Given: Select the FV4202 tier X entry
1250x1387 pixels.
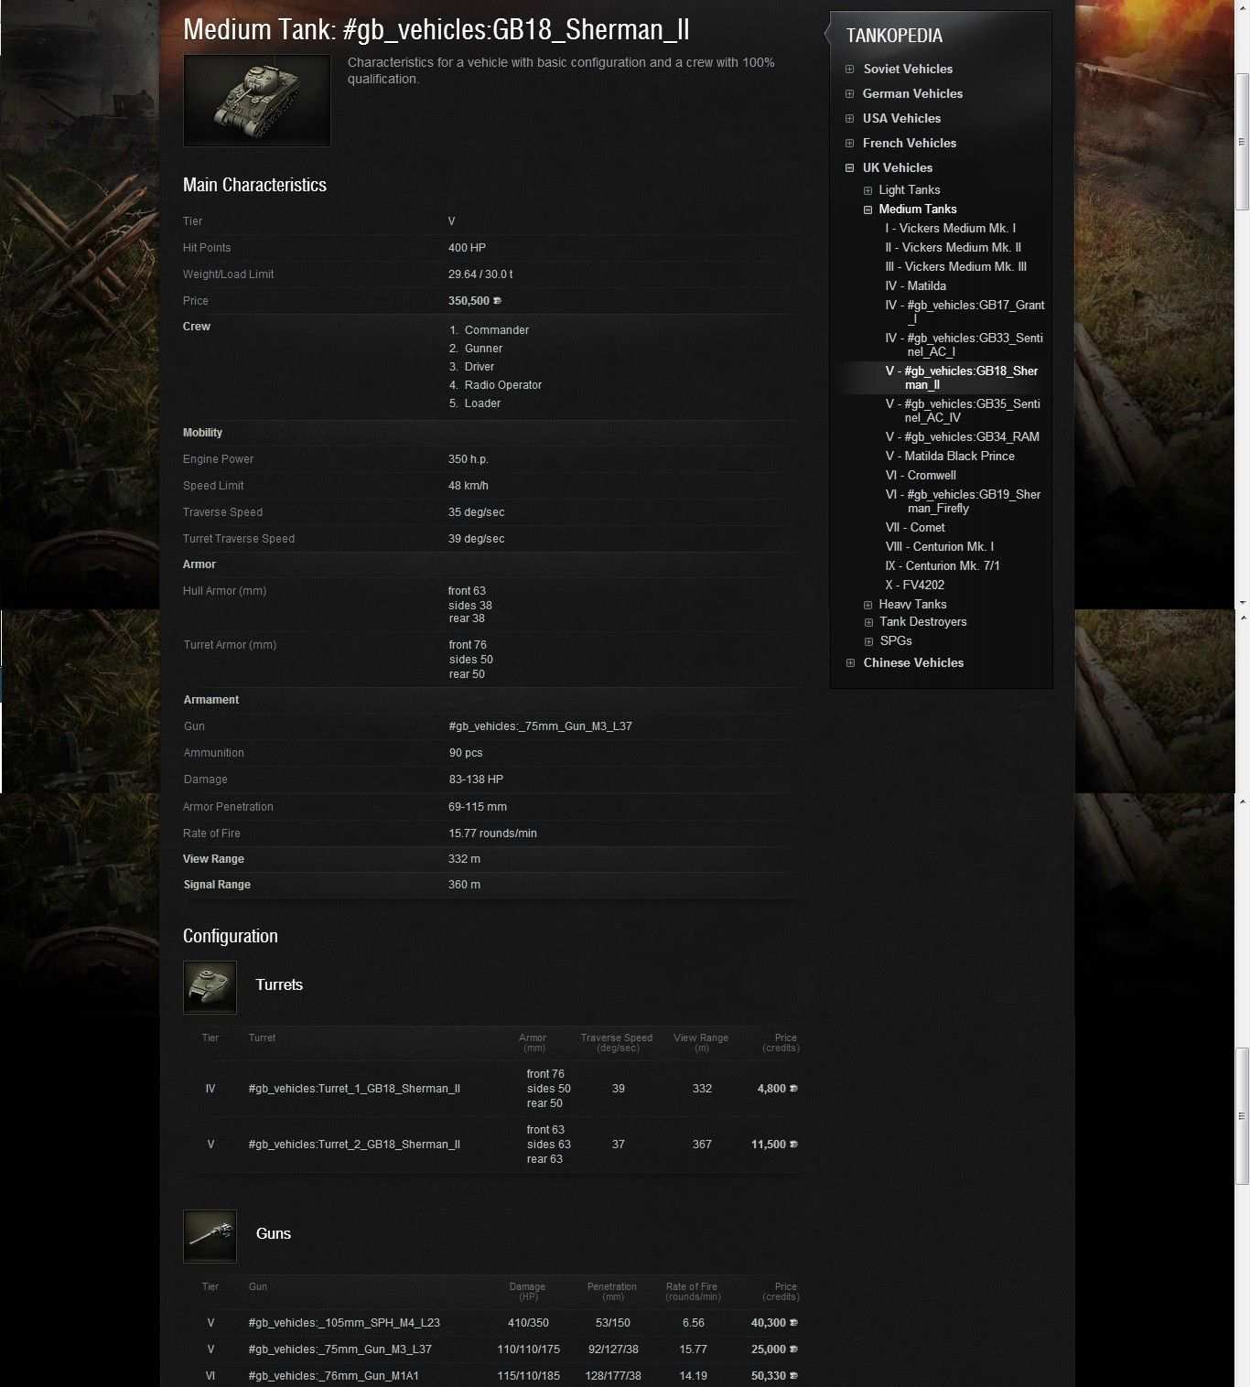Looking at the screenshot, I should click(x=915, y=586).
